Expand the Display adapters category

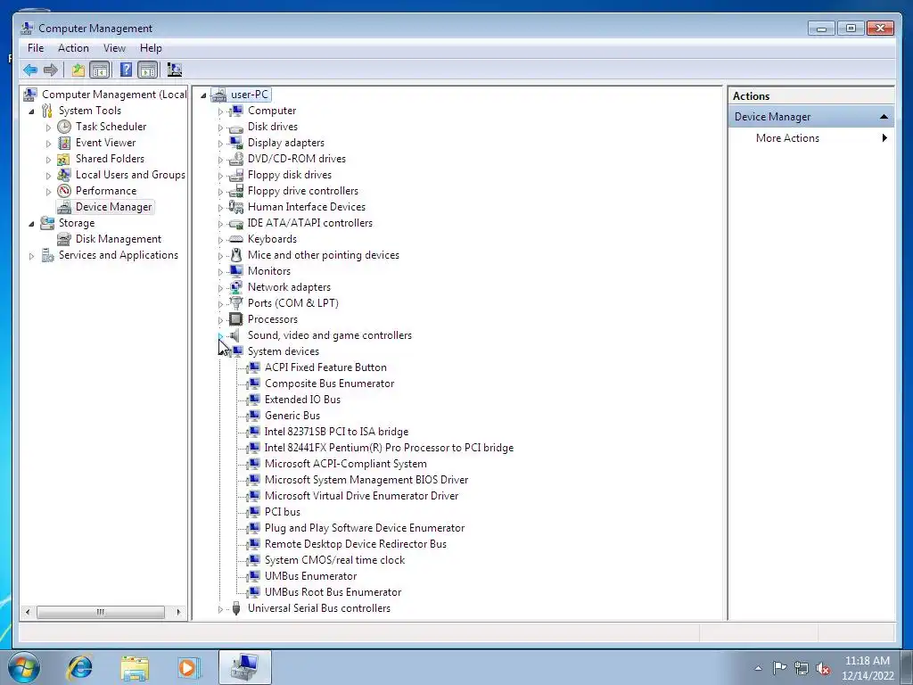221,144
